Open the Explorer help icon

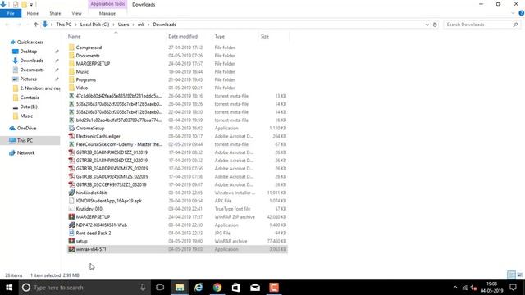click(x=522, y=13)
